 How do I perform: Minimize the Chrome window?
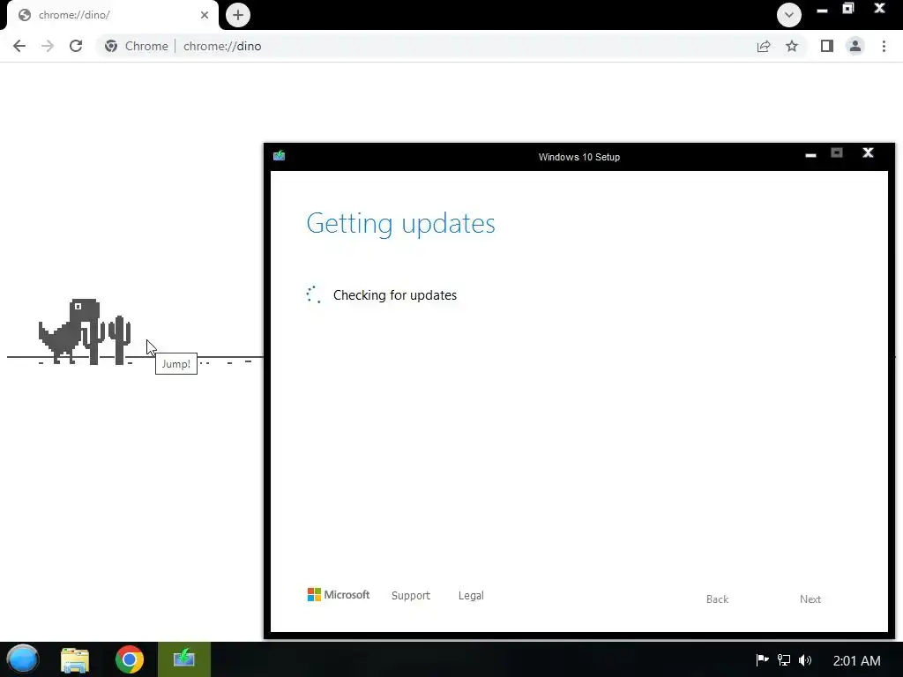pyautogui.click(x=823, y=11)
